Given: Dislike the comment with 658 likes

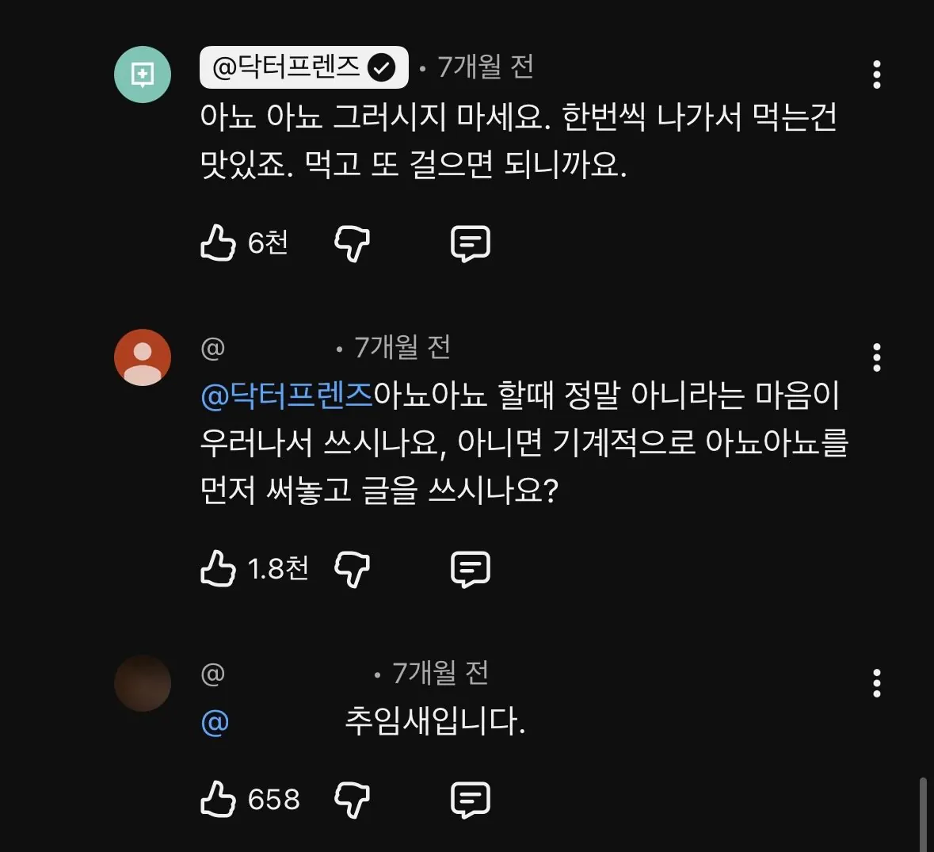Looking at the screenshot, I should (354, 800).
